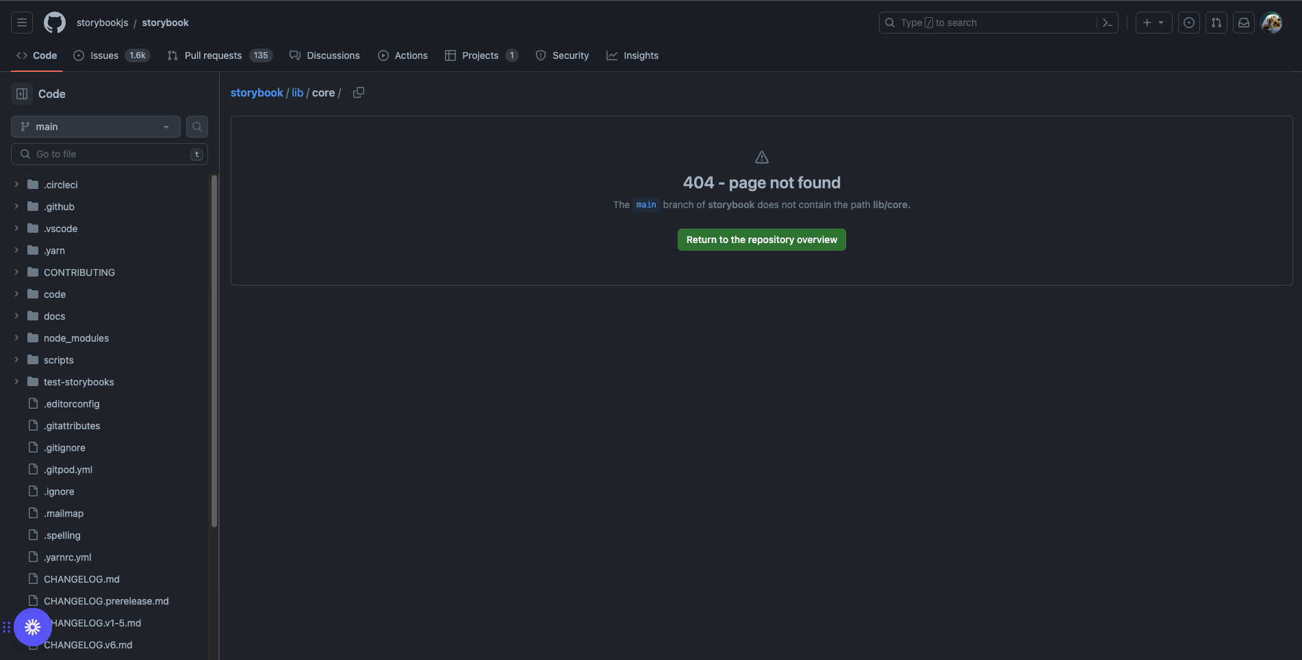This screenshot has height=660, width=1302.
Task: Open the CHANGELOG.md file
Action: click(81, 579)
